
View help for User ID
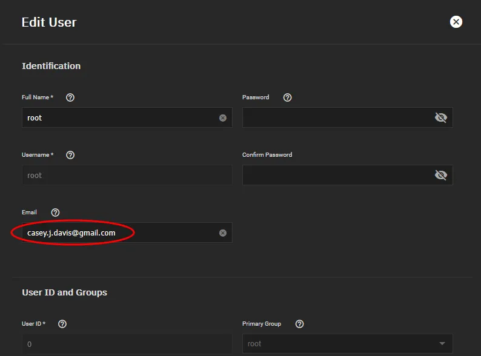62,324
